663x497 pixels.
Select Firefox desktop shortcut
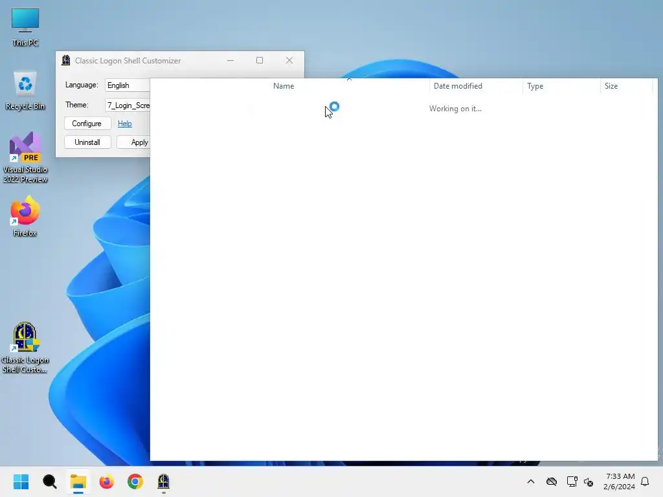click(x=25, y=216)
